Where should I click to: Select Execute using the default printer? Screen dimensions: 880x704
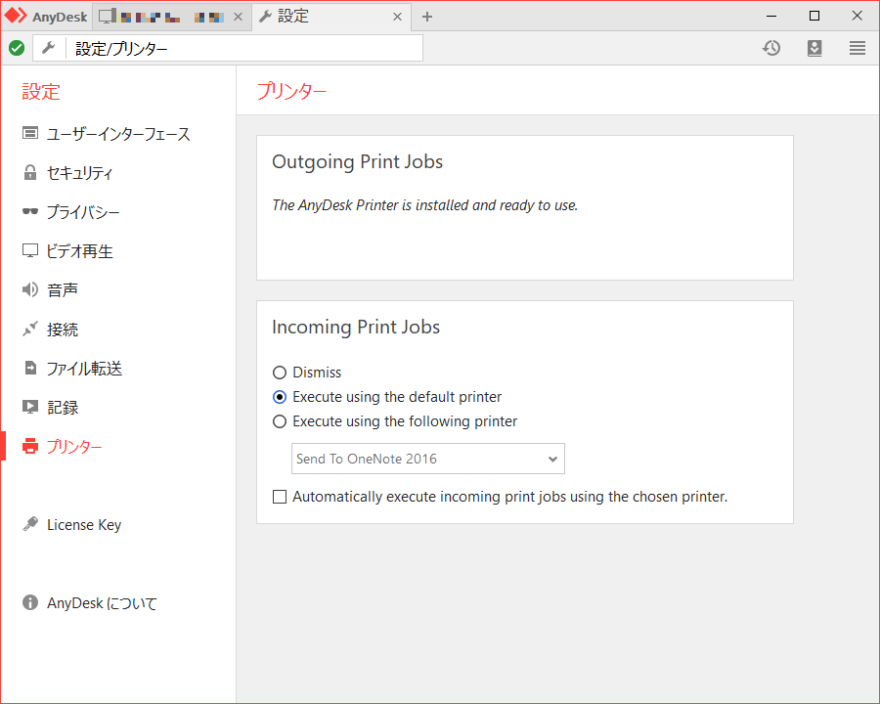click(280, 397)
